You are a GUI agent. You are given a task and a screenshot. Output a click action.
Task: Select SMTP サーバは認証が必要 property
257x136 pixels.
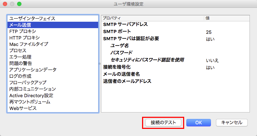point(175,38)
